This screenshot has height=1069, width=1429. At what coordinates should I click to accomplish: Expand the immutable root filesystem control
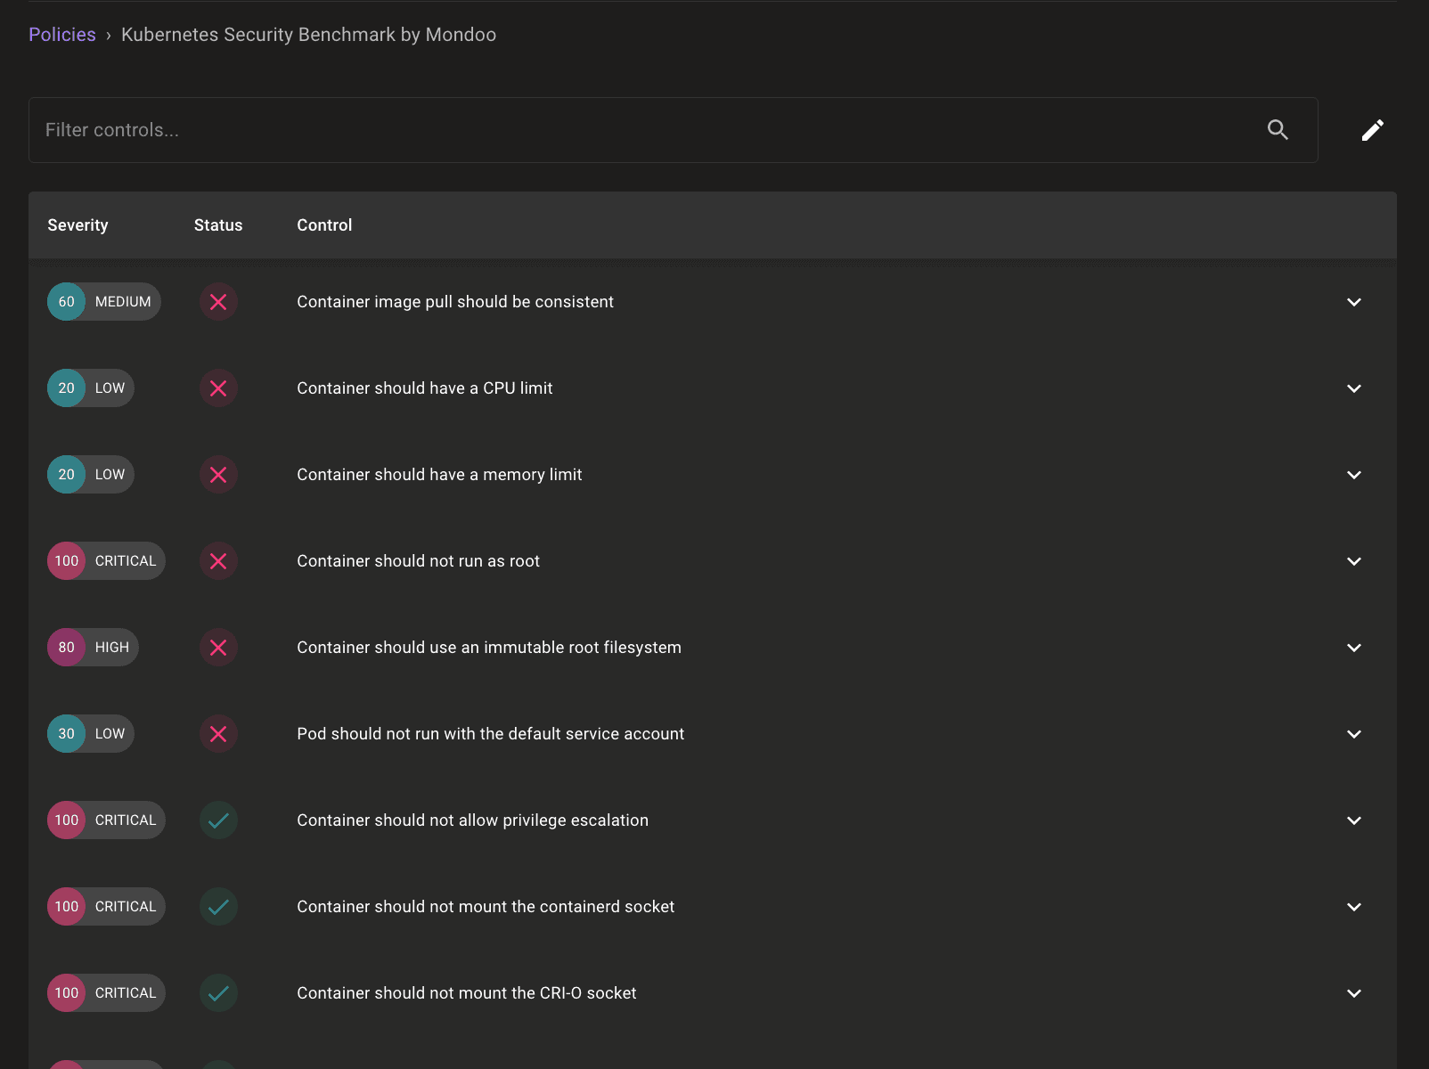point(1353,648)
